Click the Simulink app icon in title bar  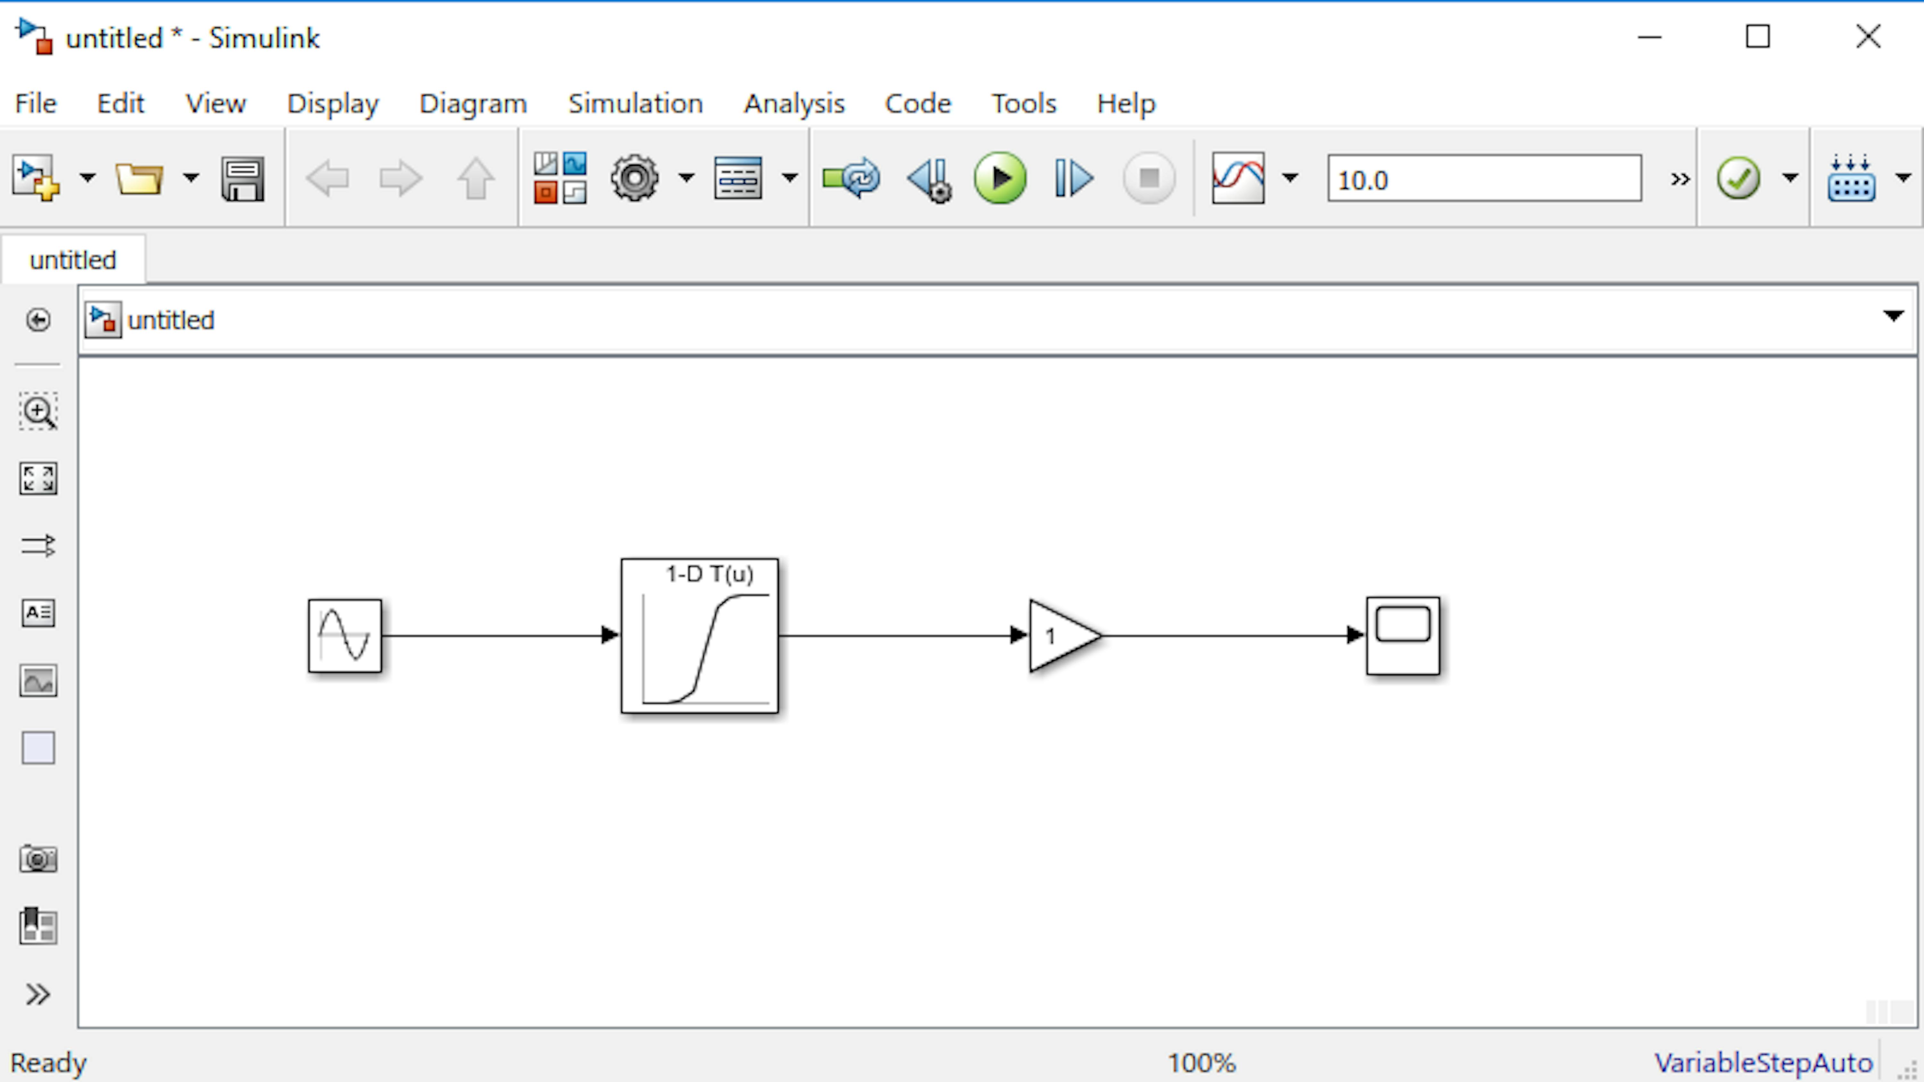(x=34, y=37)
